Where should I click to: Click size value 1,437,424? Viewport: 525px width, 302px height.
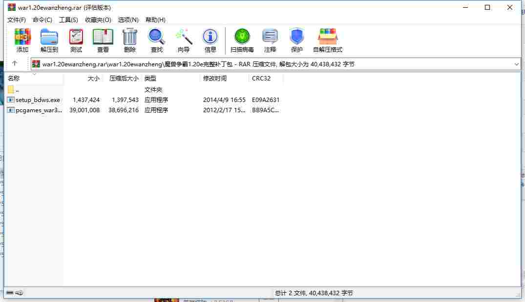[x=86, y=100]
